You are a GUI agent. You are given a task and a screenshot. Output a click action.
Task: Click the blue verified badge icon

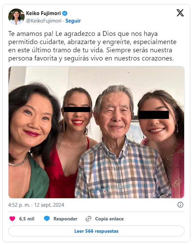65,13
